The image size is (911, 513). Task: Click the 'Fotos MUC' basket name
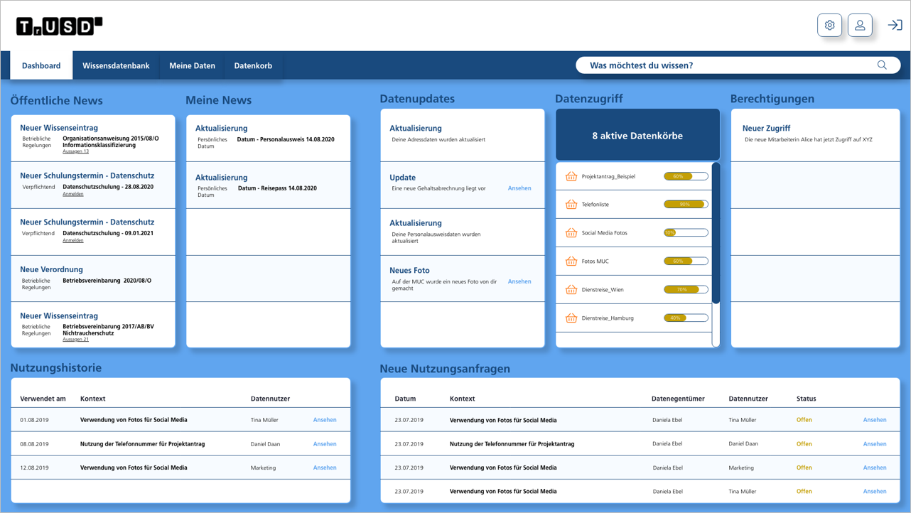point(595,261)
